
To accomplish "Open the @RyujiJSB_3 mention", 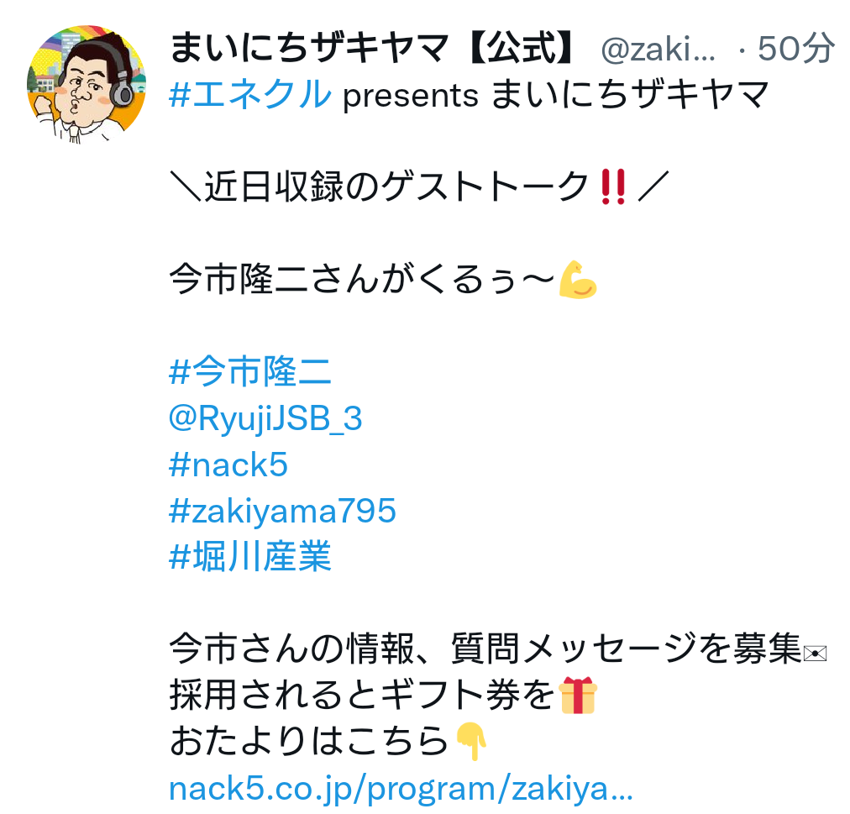I will (x=265, y=419).
